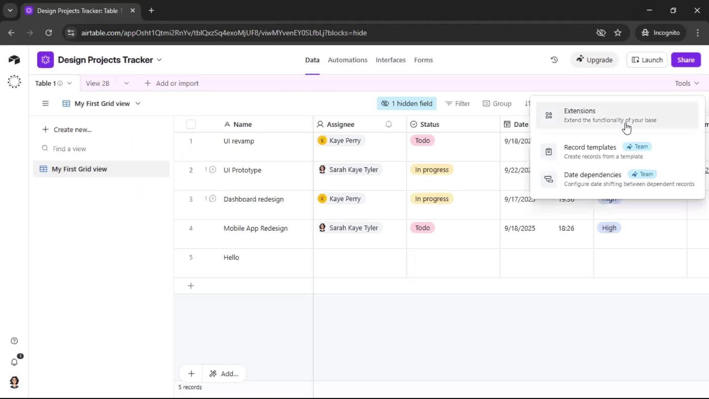Screen dimensions: 709x399
Task: Reload the browser page
Action: click(x=48, y=33)
